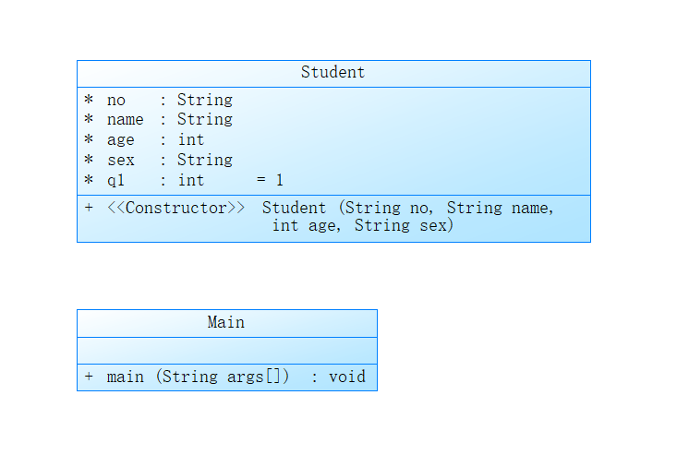689x455 pixels.
Task: Click the asterisk marker beside 'no' attribute
Action: click(x=89, y=100)
